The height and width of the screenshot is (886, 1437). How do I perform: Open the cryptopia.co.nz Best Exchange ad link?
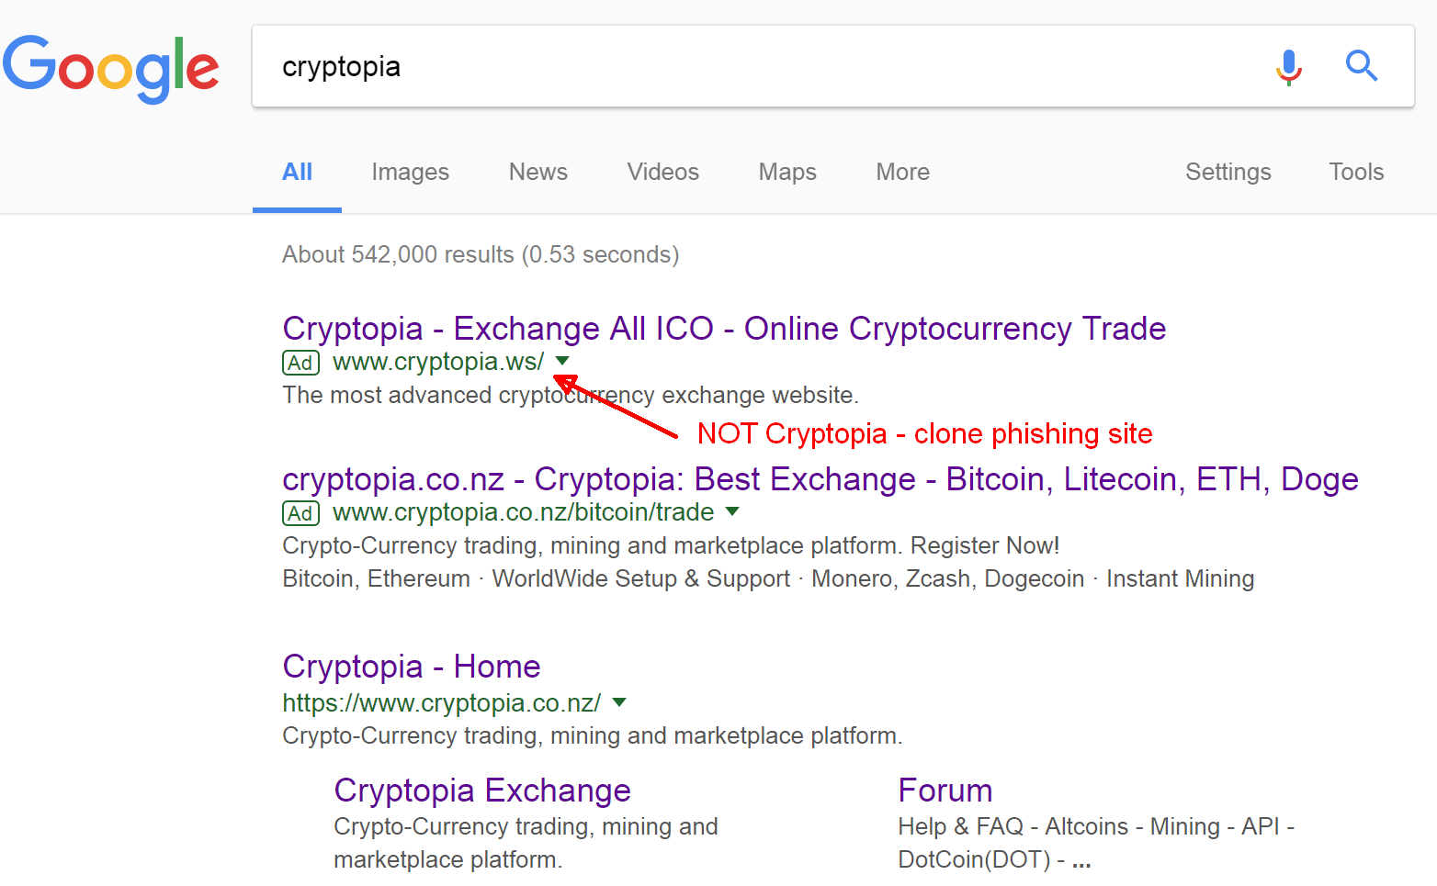(x=820, y=479)
